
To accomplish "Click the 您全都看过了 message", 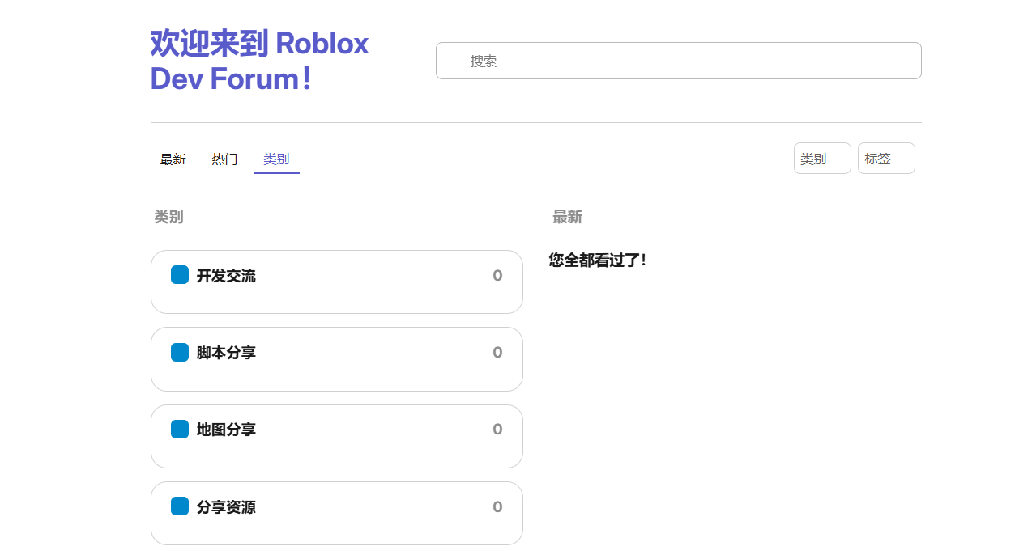I will pyautogui.click(x=596, y=260).
